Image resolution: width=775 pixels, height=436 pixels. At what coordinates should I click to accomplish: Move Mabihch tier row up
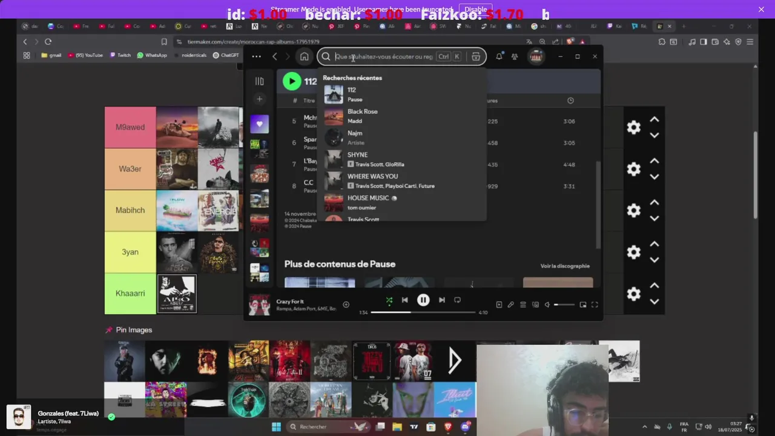click(655, 202)
